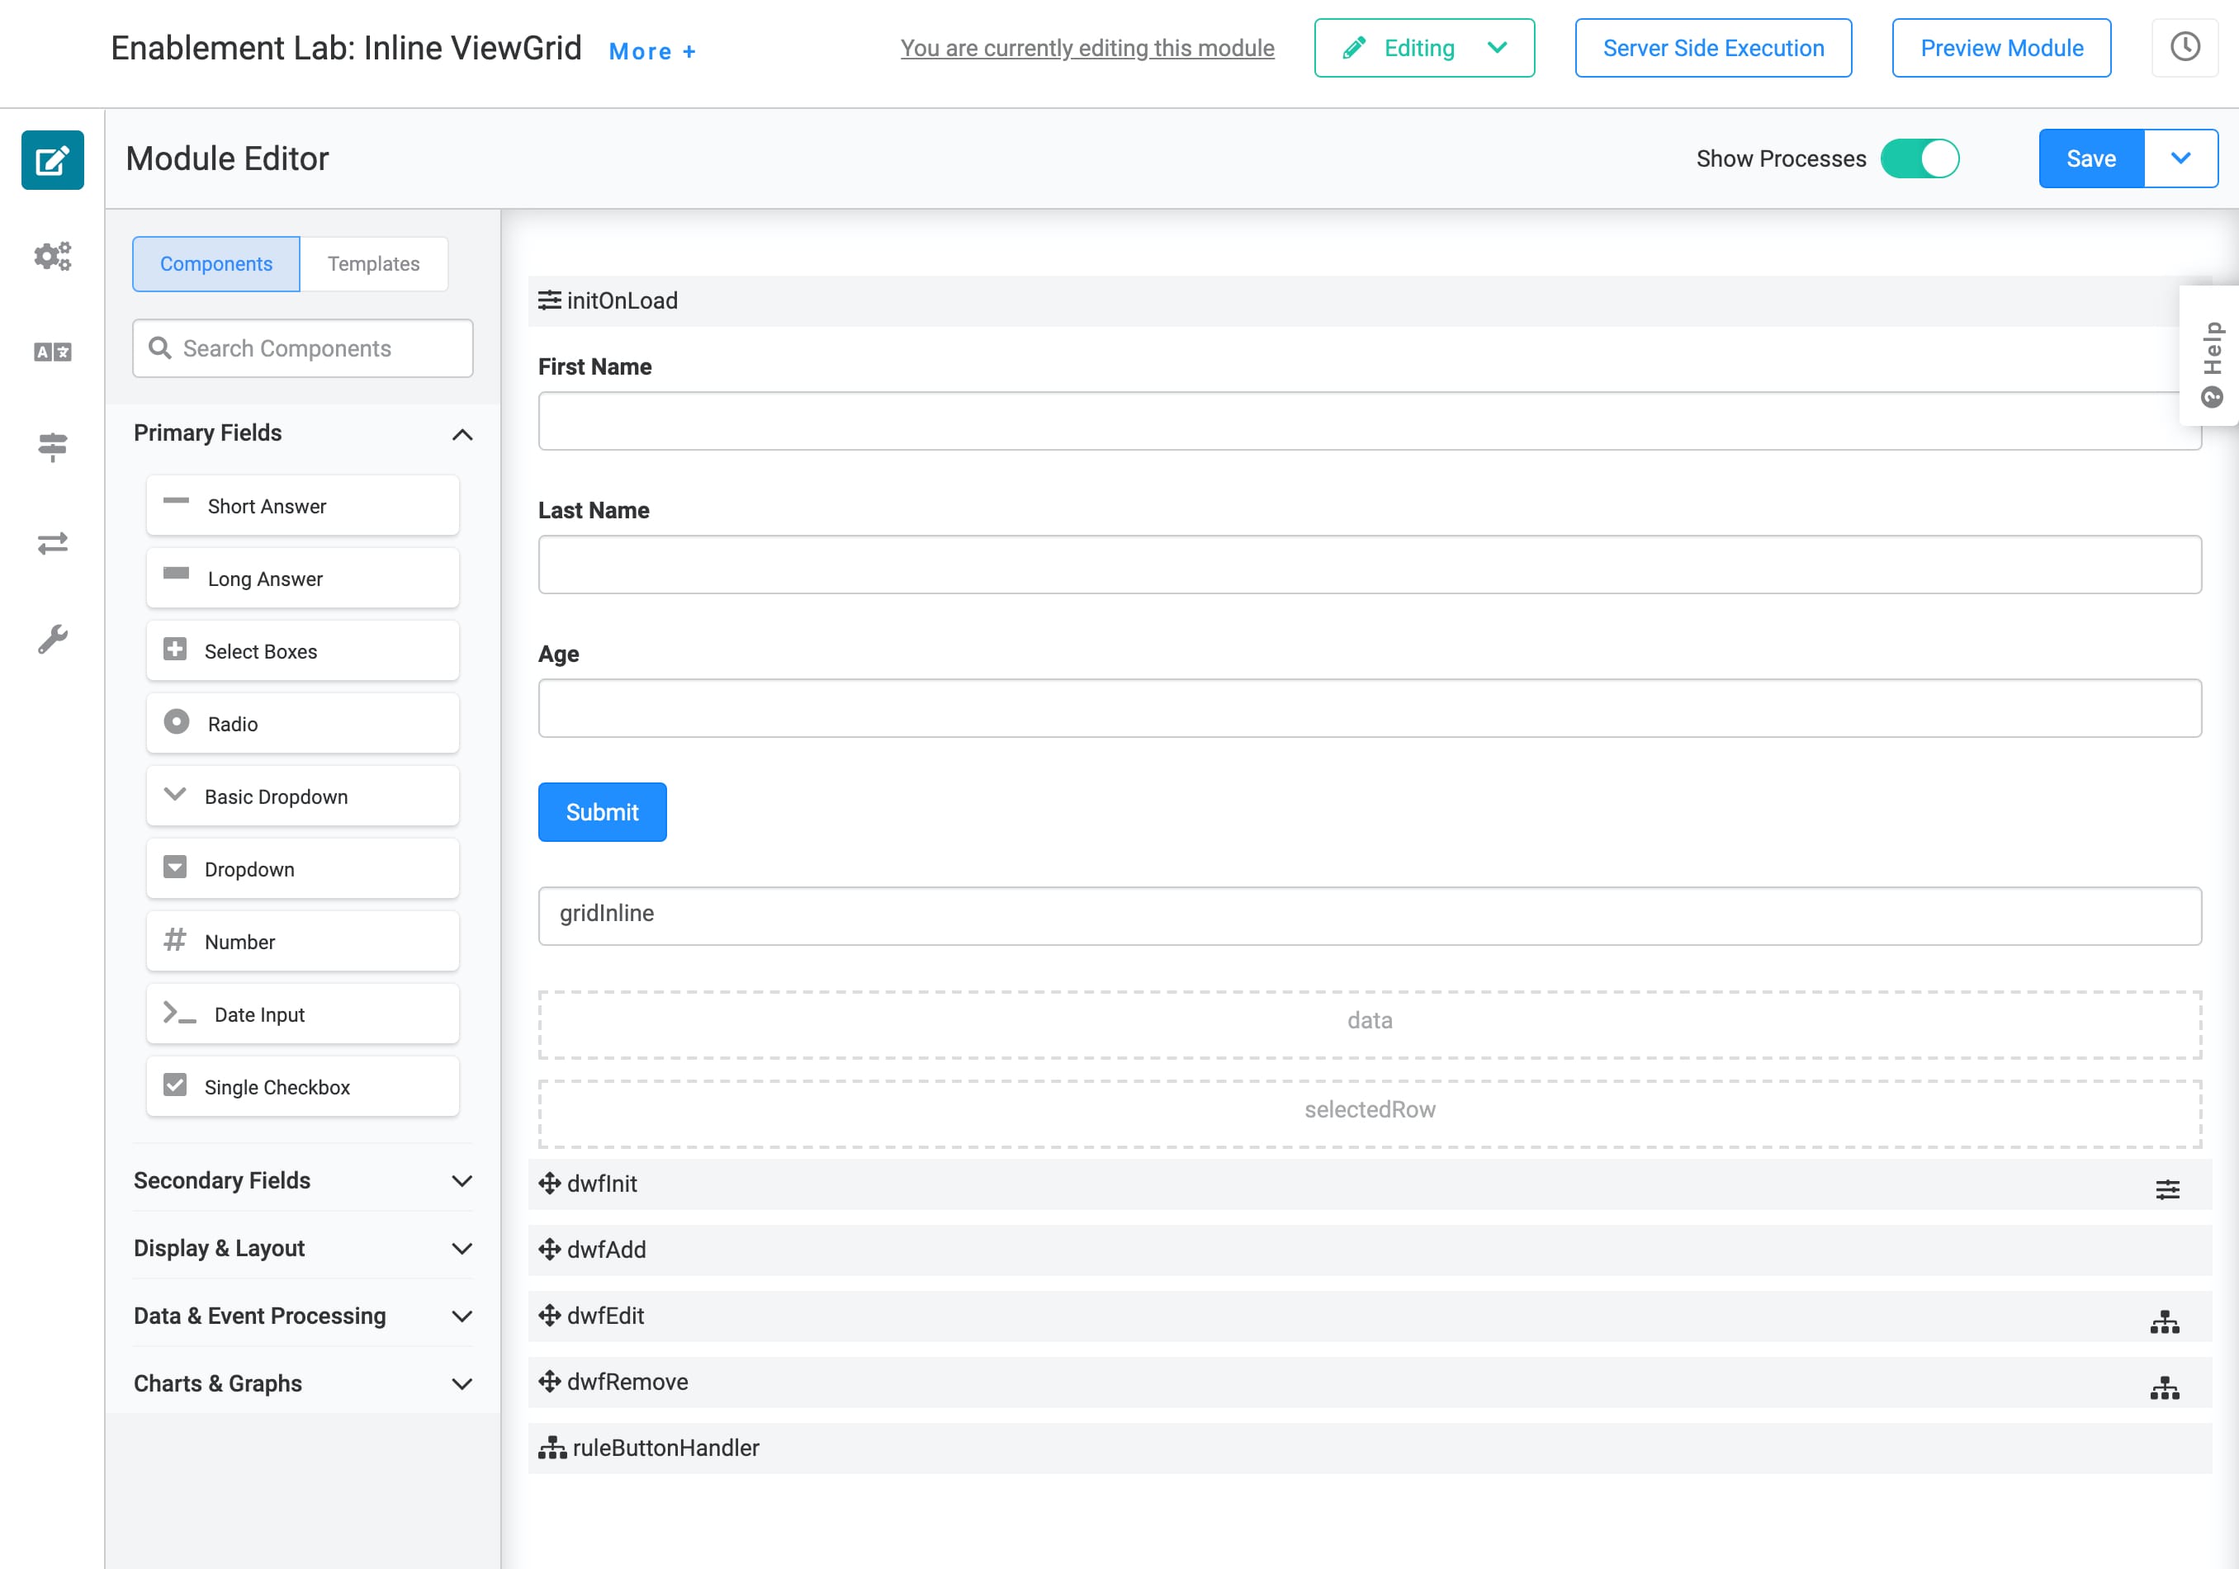The width and height of the screenshot is (2239, 1569).
Task: Click the dwfRemove move handle icon
Action: 550,1381
